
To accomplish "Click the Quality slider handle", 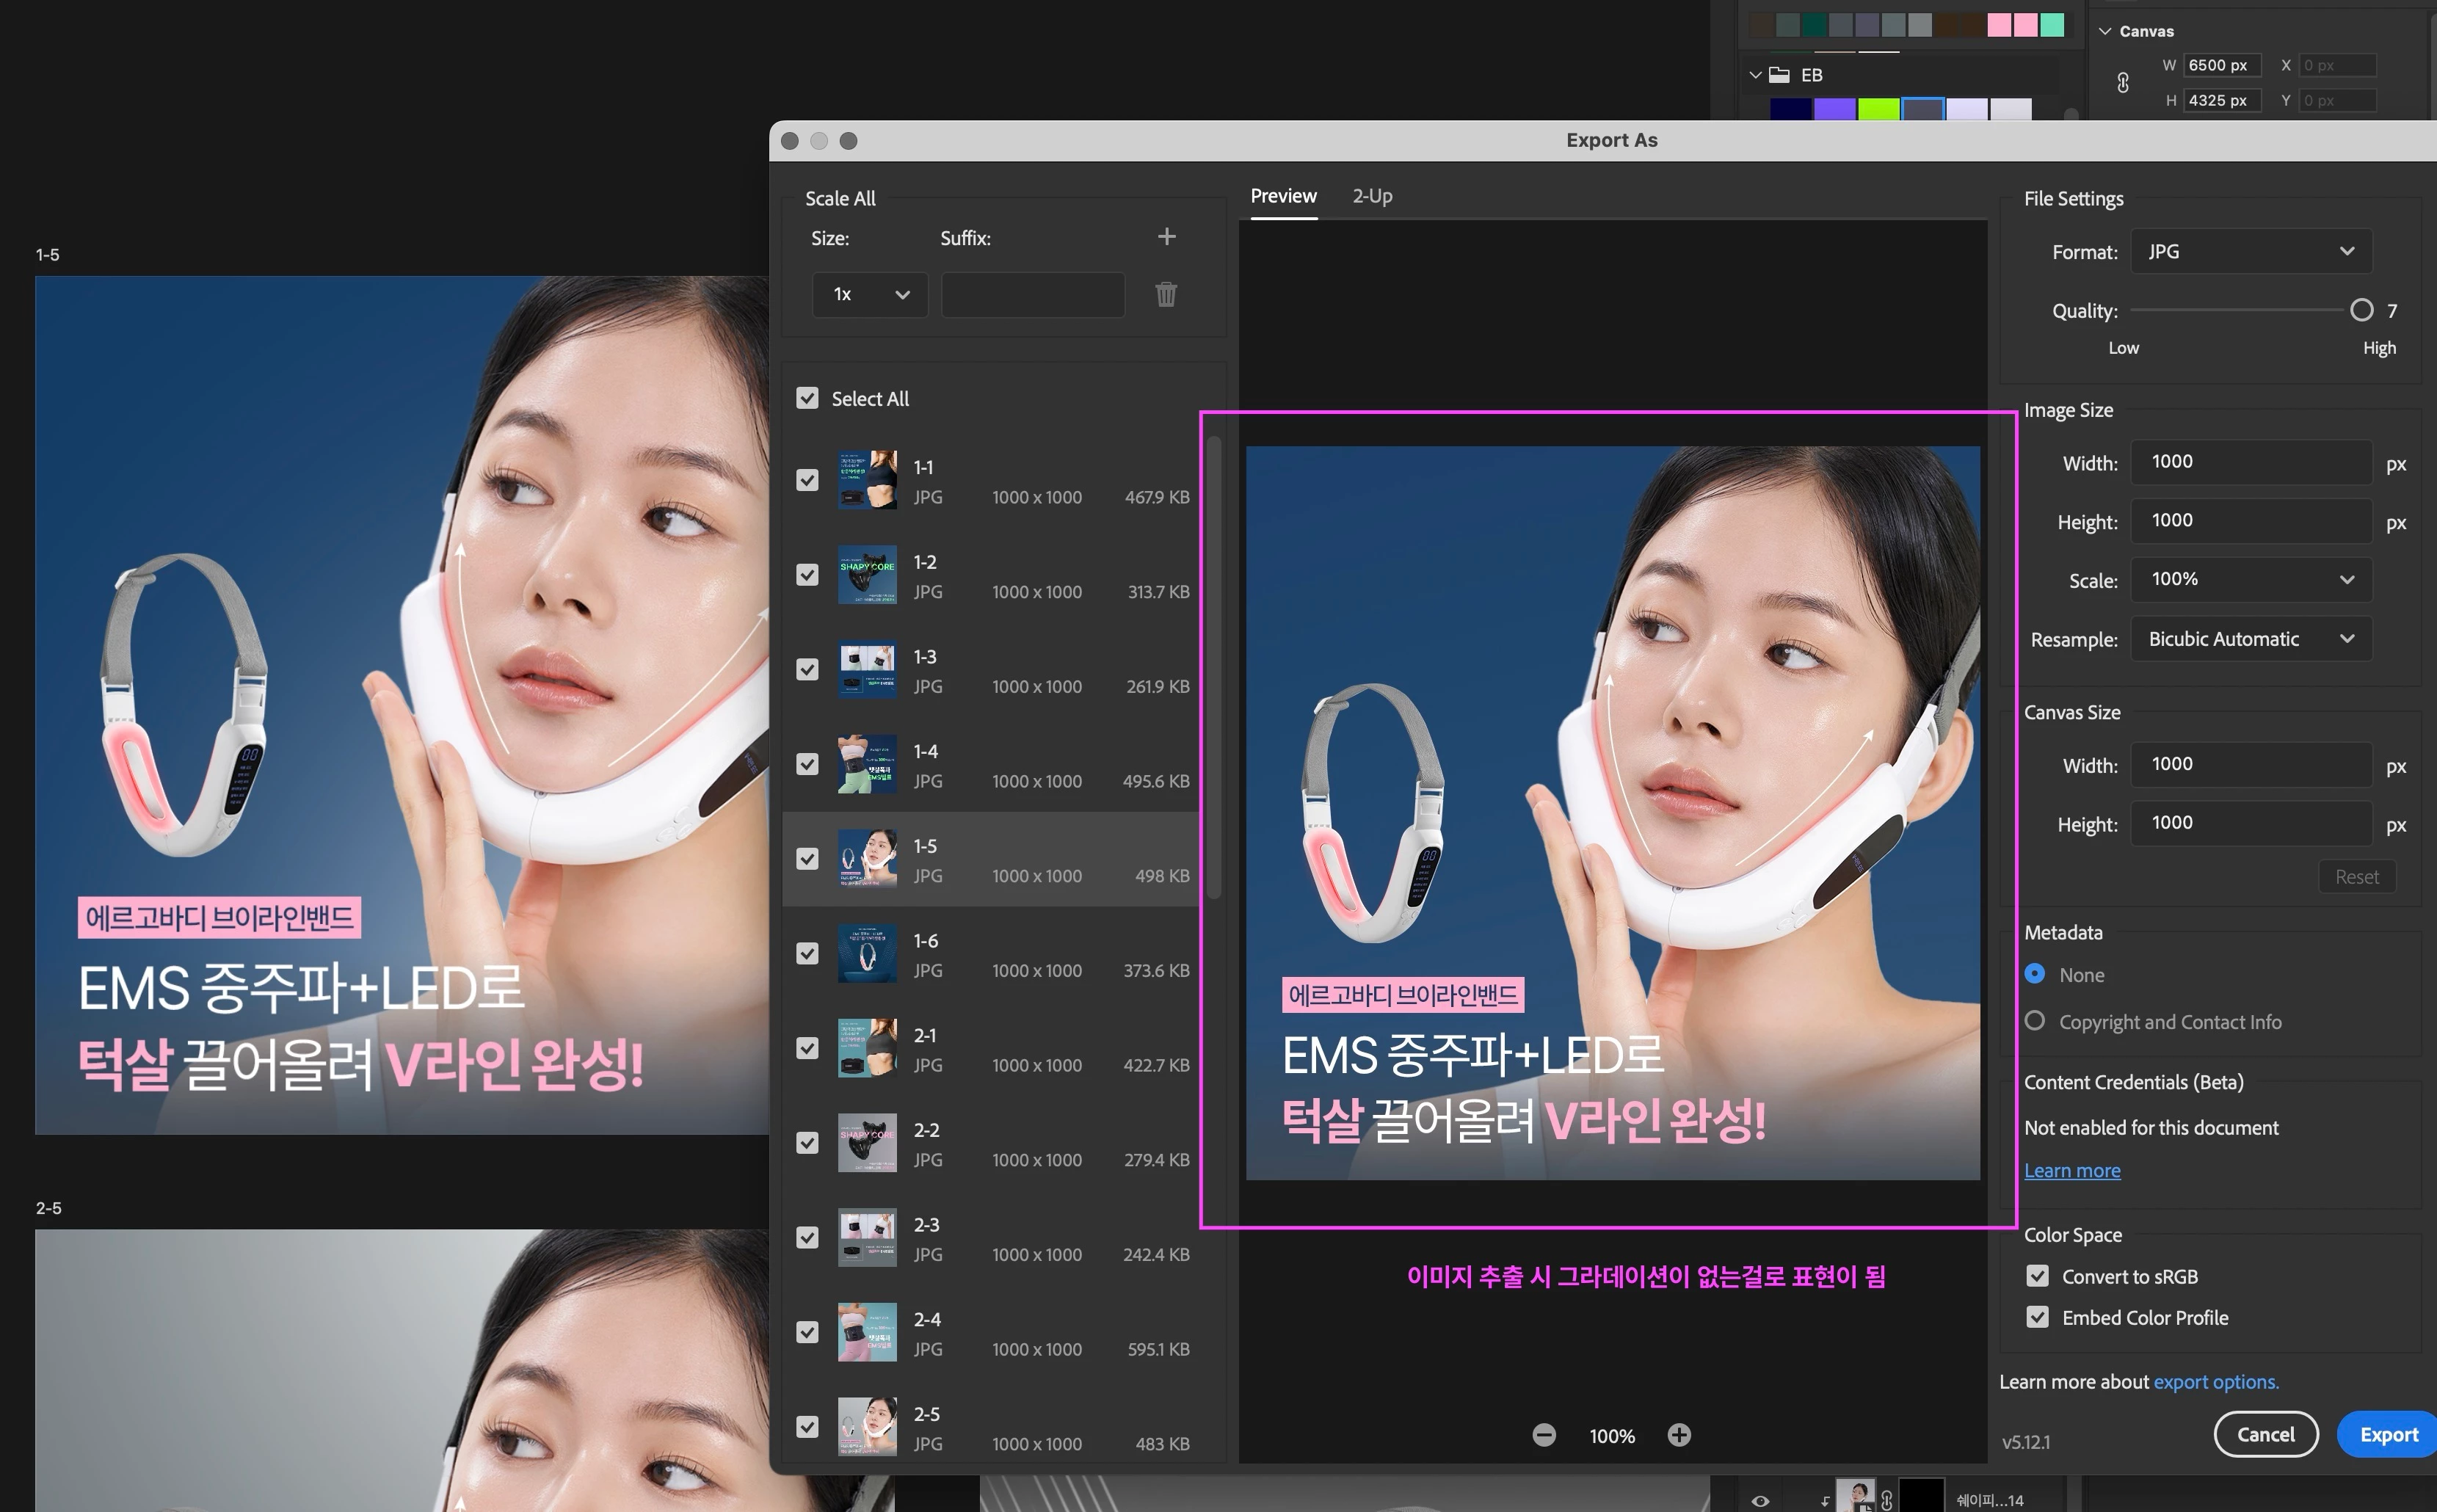I will click(x=2361, y=310).
